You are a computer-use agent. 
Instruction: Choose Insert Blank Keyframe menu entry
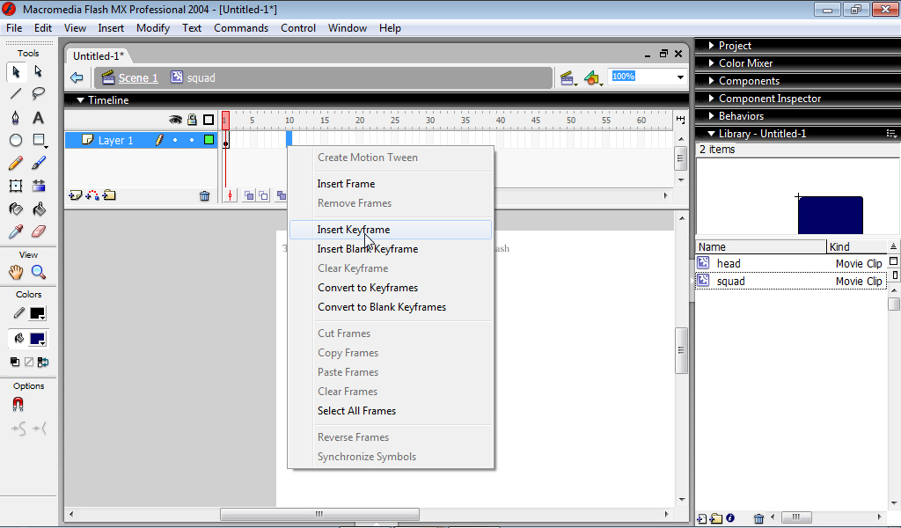click(x=391, y=249)
